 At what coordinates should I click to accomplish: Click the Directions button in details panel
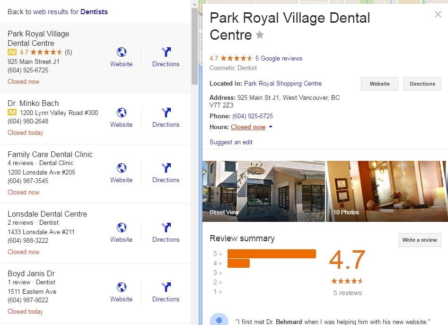(422, 84)
